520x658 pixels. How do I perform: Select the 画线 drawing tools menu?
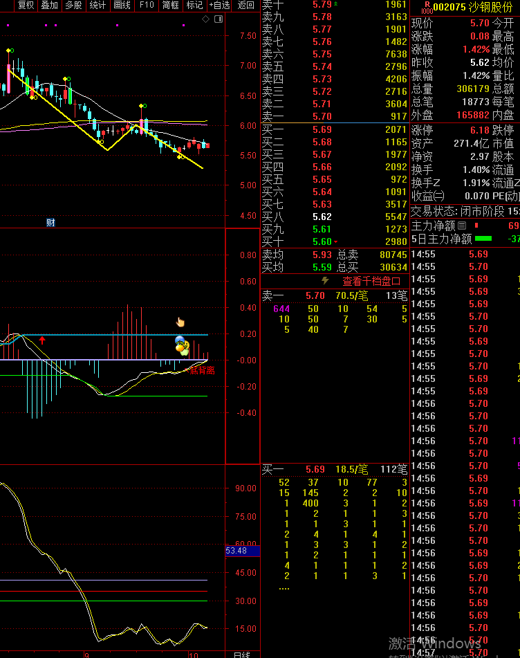pos(122,5)
